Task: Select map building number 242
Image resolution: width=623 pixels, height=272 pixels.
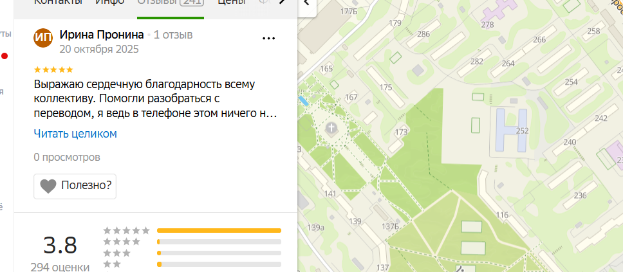Action: (601, 118)
